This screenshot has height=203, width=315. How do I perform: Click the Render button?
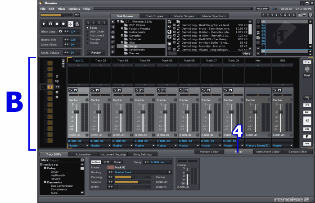click(96, 53)
